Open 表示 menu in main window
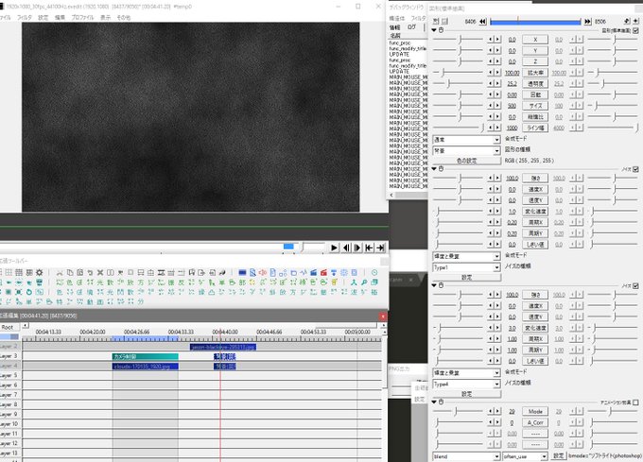The image size is (643, 462). (x=105, y=18)
